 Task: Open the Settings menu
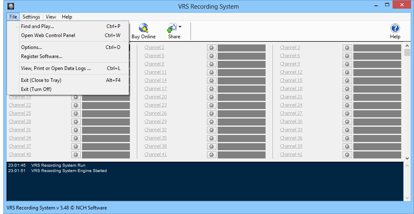point(31,17)
